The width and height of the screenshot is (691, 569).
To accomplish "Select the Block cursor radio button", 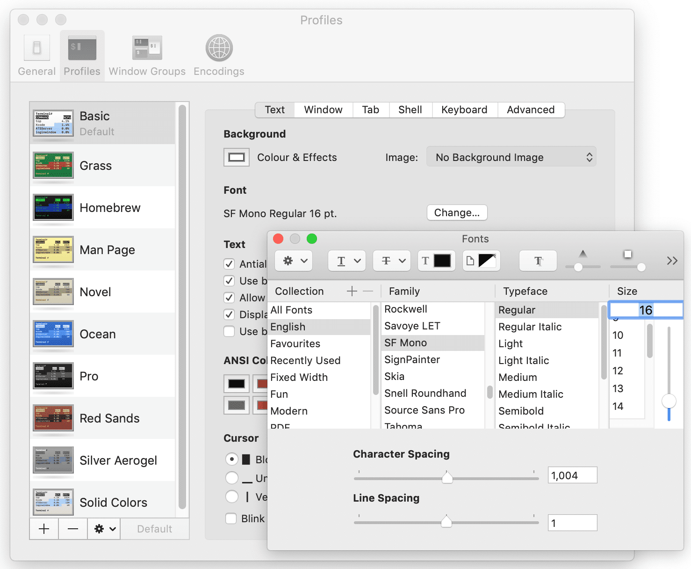I will tap(232, 459).
